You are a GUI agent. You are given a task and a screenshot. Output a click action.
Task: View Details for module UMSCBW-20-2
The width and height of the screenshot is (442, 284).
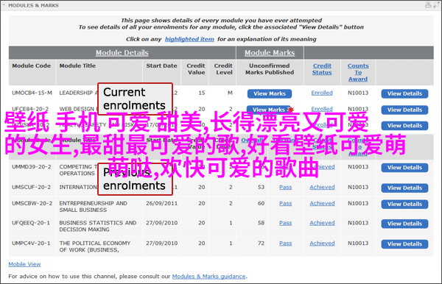click(404, 204)
